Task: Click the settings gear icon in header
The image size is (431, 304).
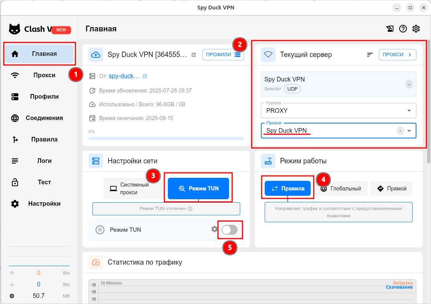Action: (416, 29)
